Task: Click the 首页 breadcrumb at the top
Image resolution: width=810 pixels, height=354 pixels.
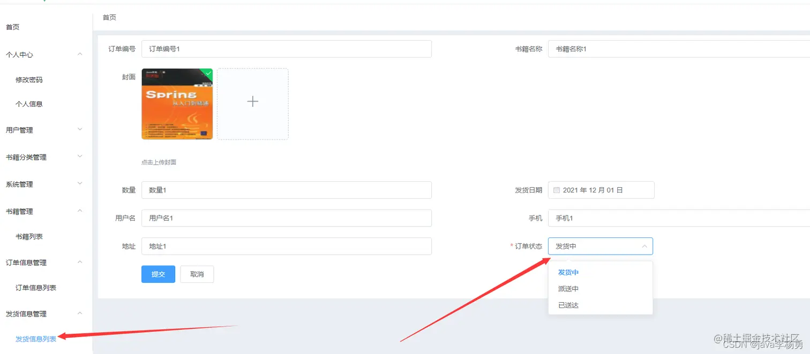Action: (109, 18)
